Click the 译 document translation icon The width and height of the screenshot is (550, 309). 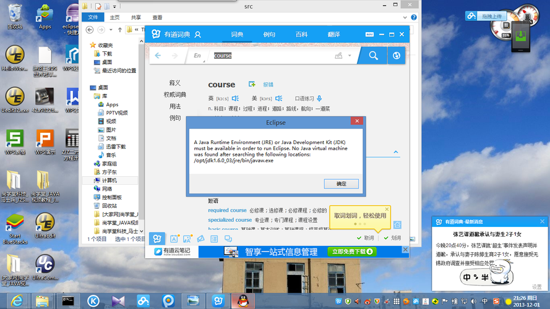pos(214,239)
